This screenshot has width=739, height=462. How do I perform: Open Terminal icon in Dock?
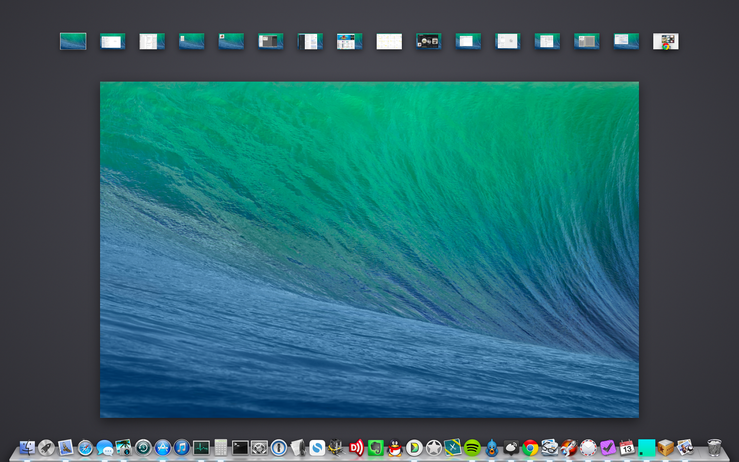240,448
